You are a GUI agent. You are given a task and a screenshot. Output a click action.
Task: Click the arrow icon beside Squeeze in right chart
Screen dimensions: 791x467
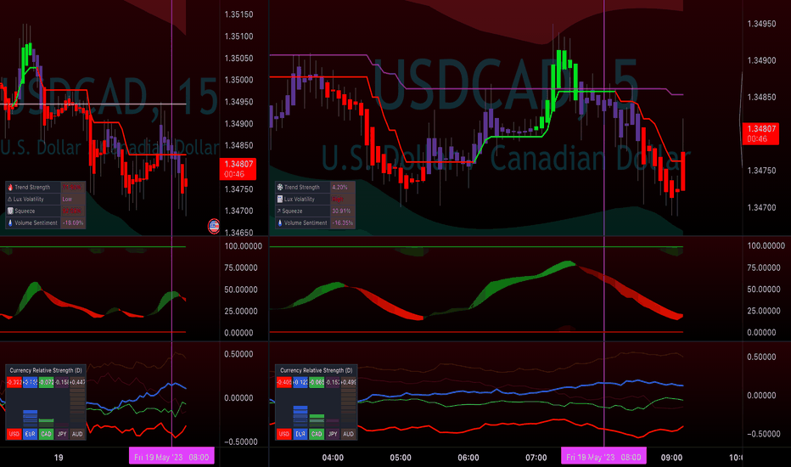pos(279,211)
